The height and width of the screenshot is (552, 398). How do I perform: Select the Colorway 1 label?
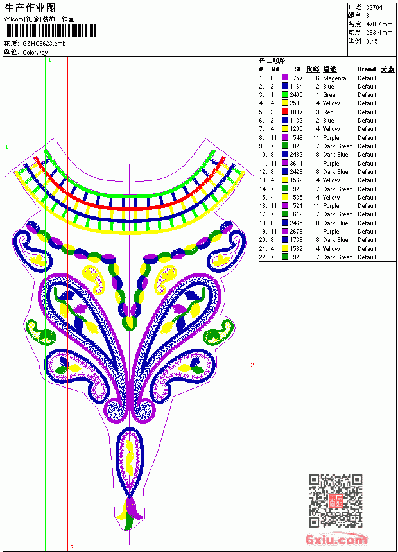[x=37, y=53]
